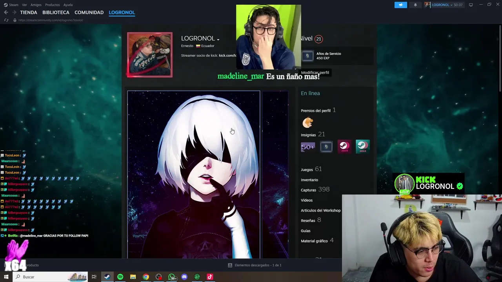This screenshot has height=282, width=502.
Task: Open the Reseñas 8 link
Action: point(311,220)
